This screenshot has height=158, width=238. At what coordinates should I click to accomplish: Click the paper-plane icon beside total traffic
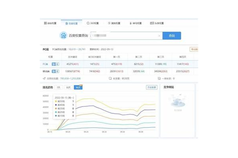[44, 79]
